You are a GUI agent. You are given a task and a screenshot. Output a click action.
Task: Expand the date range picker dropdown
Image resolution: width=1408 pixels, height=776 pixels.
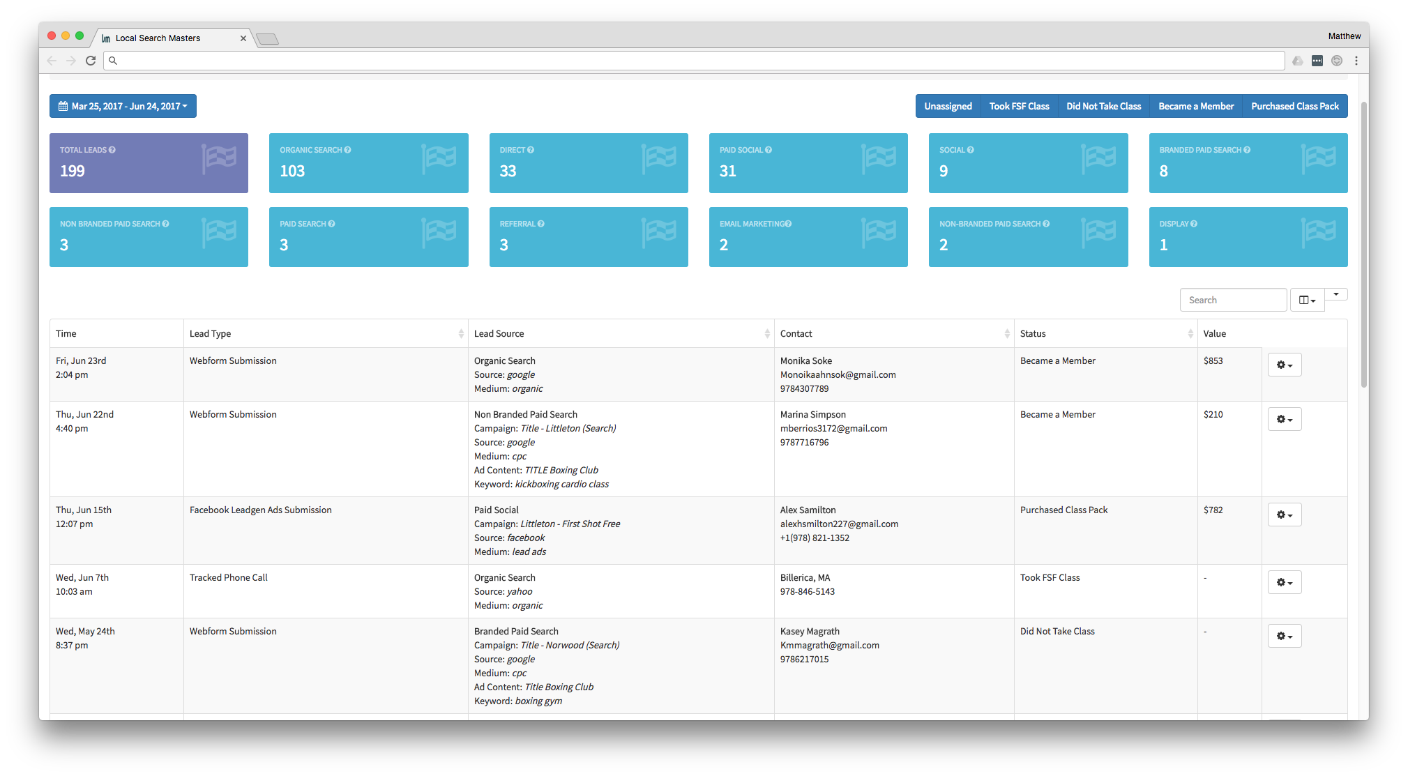point(121,106)
